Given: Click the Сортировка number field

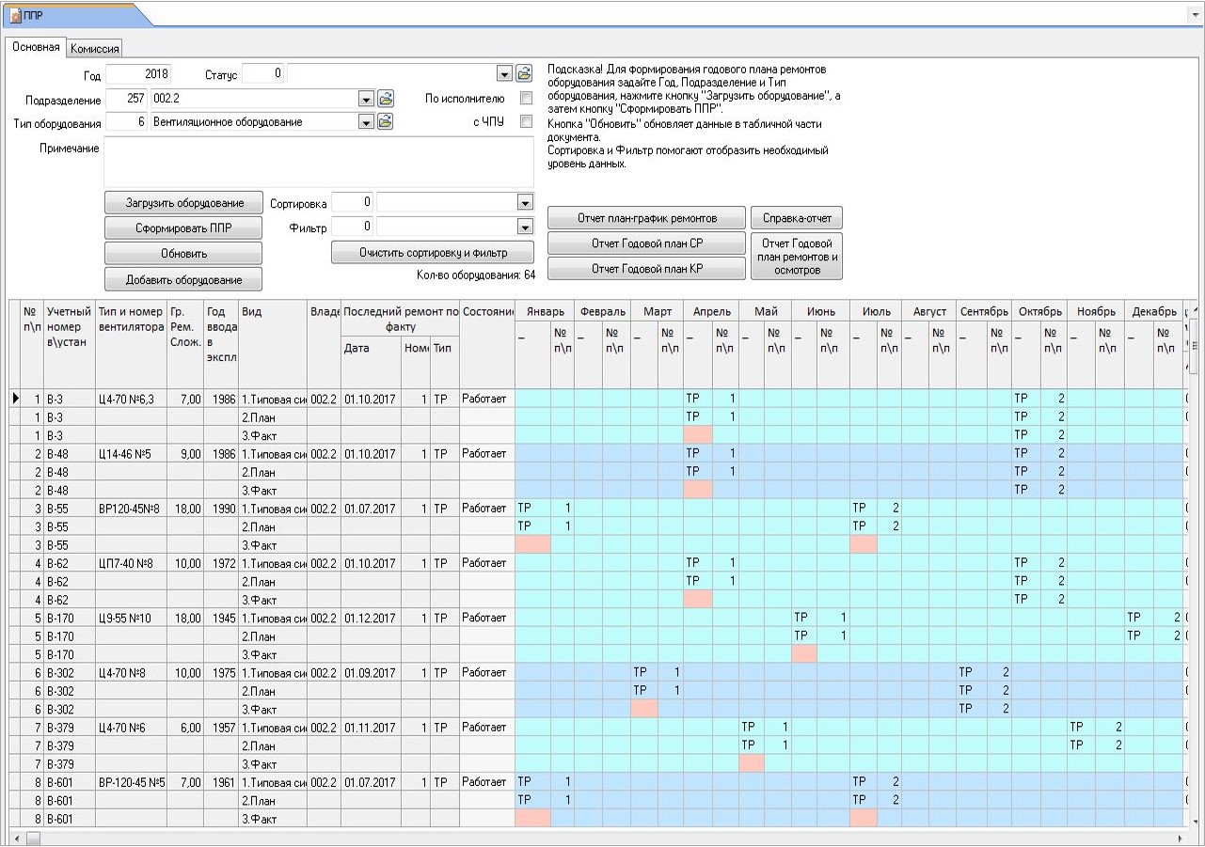Looking at the screenshot, I should coord(353,202).
